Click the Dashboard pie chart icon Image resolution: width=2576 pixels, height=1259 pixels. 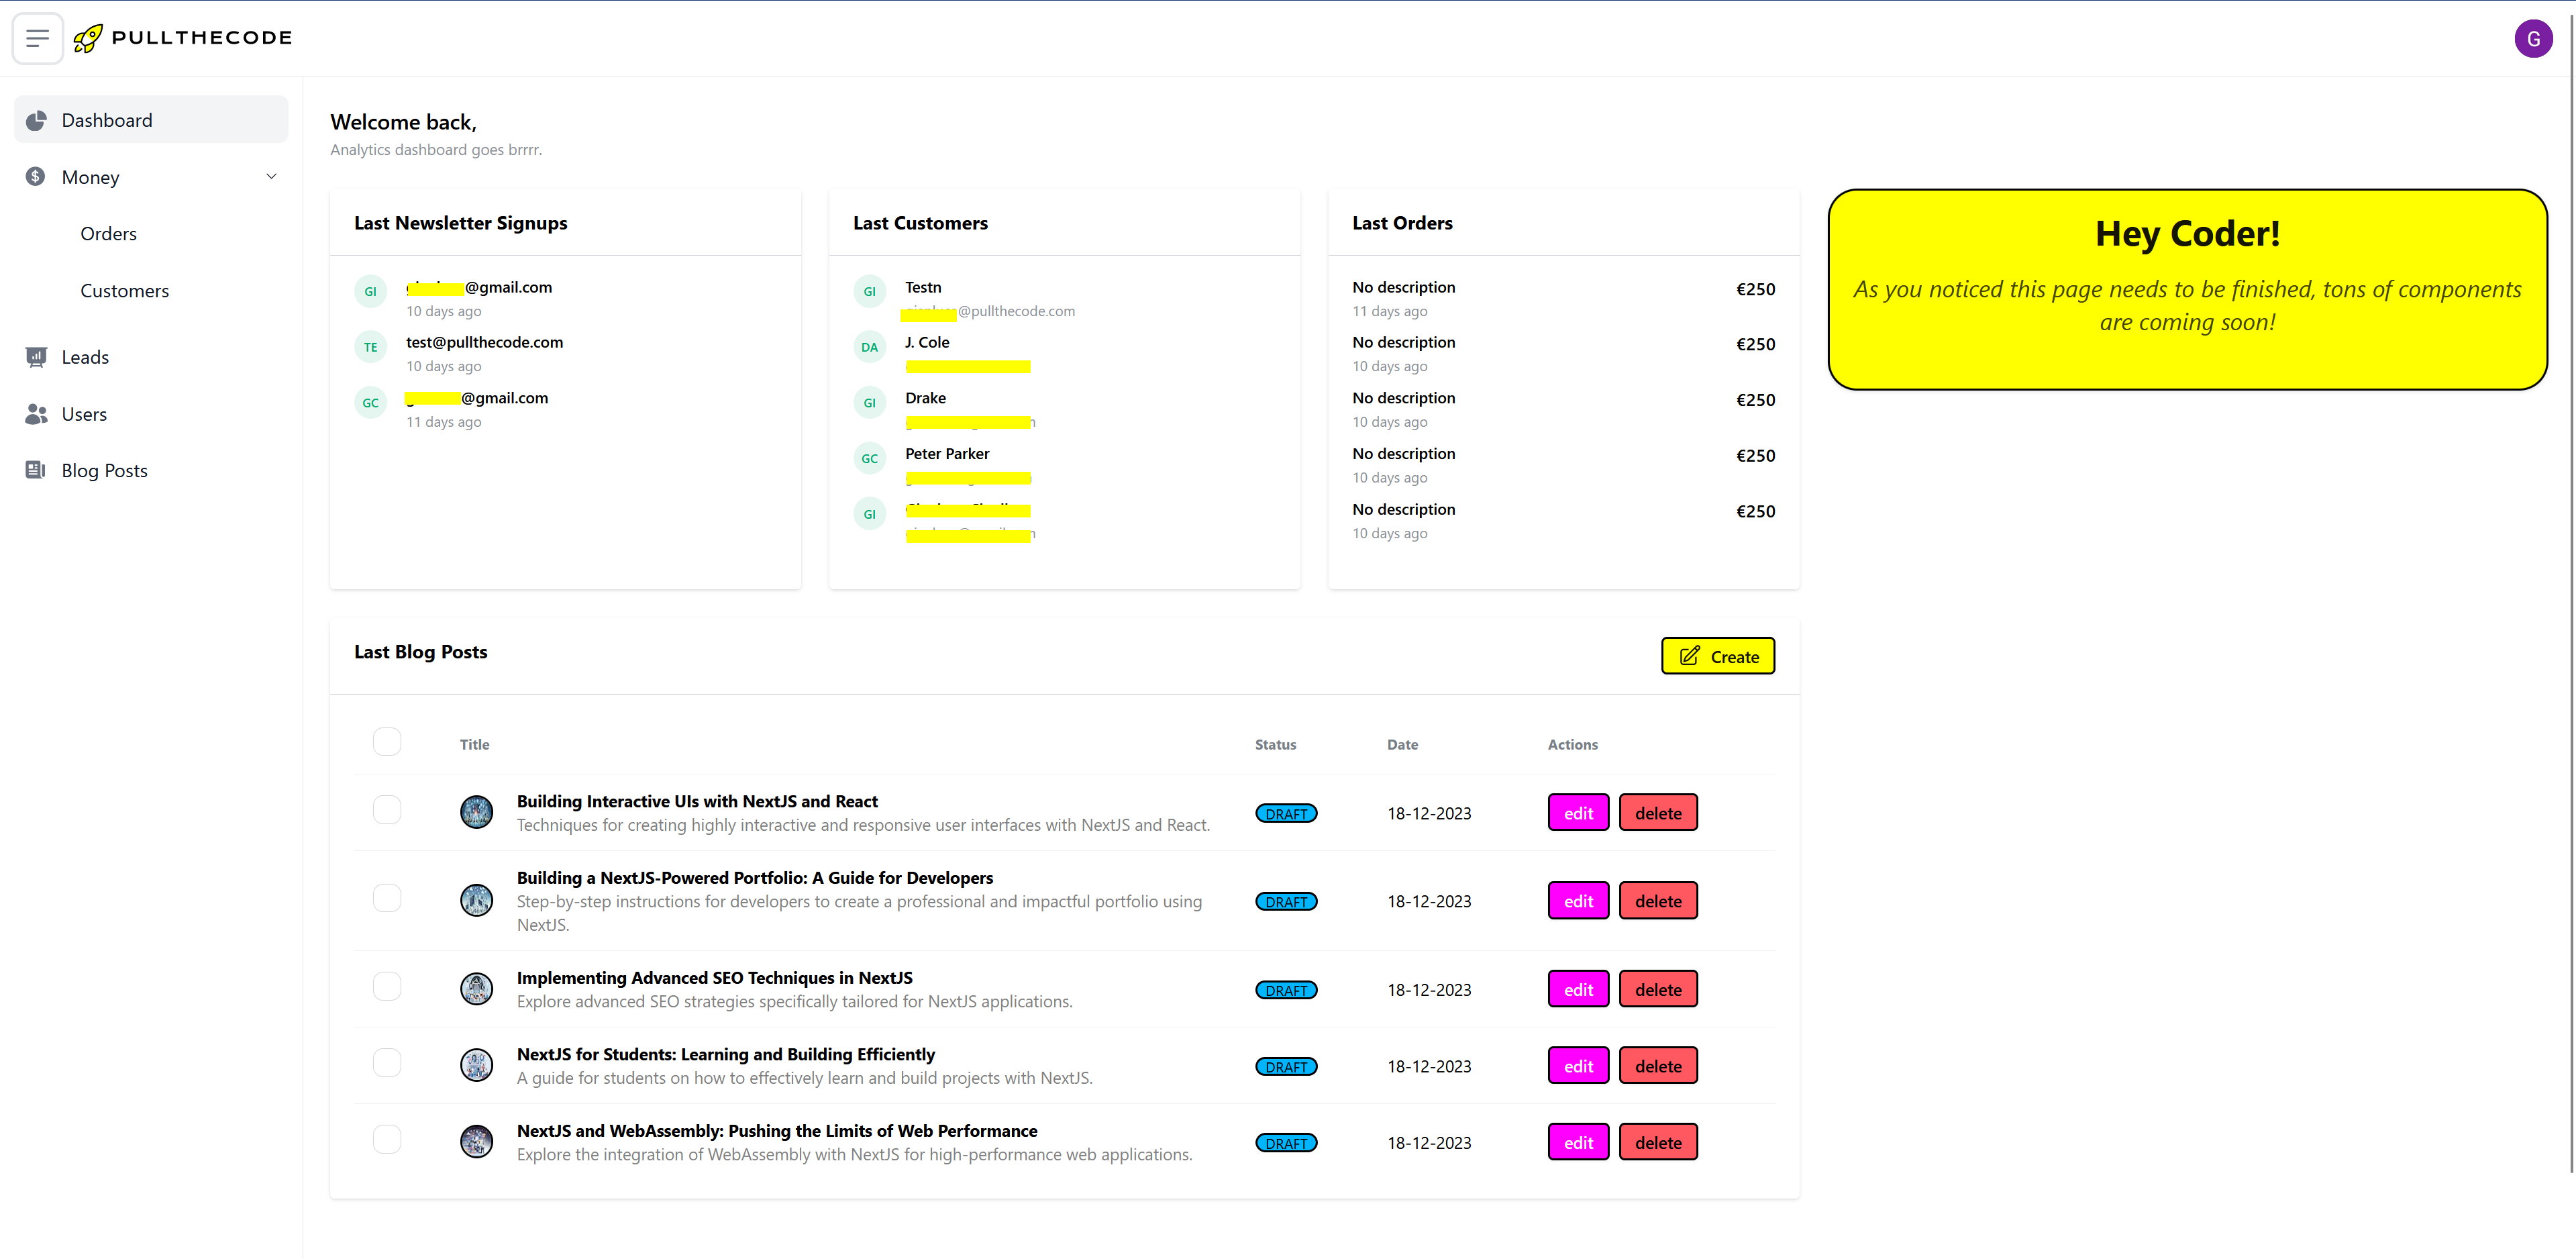click(x=37, y=120)
